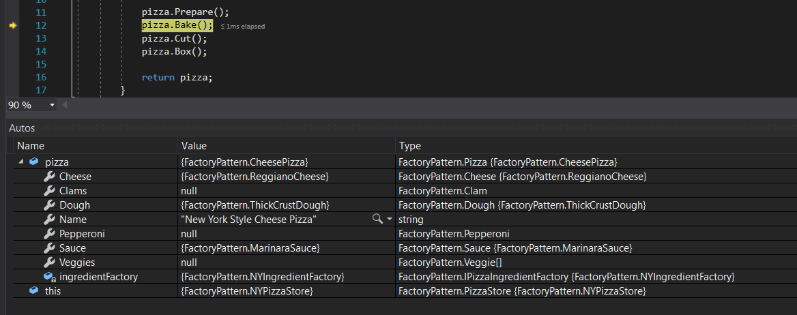Select the ingredientFactory field row
Viewport: 797px width, 315px height.
405,277
